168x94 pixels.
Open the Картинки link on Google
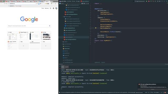(47, 8)
